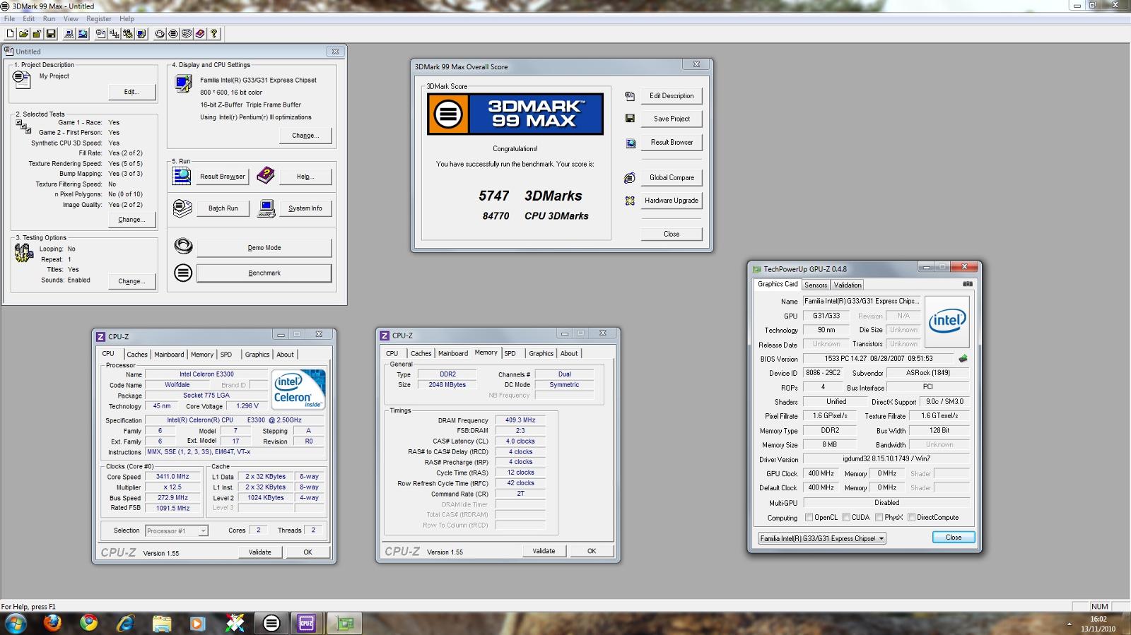Viewport: 1131px width, 635px height.
Task: Click Edit under Project Description
Action: pyautogui.click(x=131, y=92)
